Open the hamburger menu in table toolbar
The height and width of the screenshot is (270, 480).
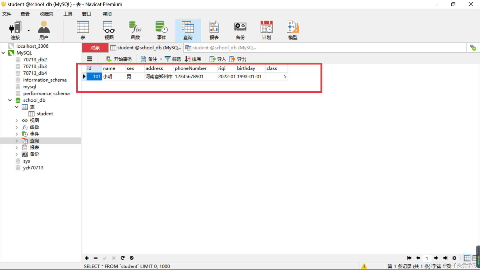pos(89,59)
